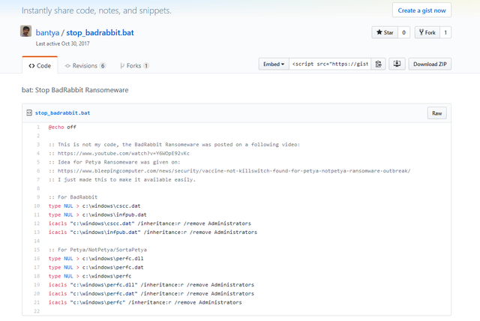Select line number 10
The image size is (480, 321).
37,206
